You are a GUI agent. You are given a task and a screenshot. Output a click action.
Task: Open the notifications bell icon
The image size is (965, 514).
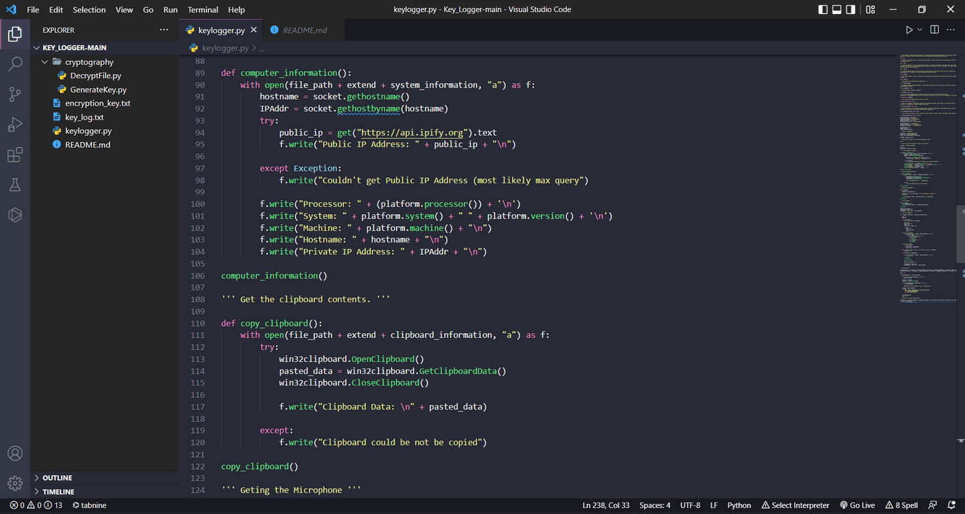[952, 505]
